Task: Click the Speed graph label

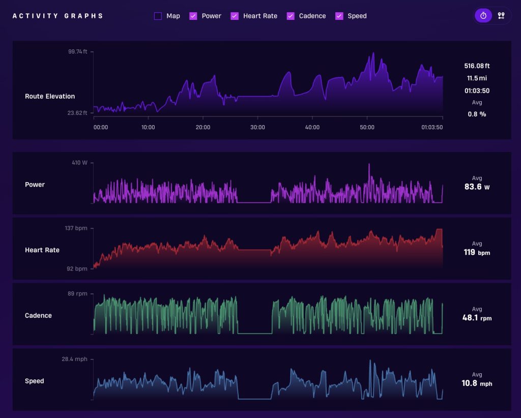Action: (34, 381)
